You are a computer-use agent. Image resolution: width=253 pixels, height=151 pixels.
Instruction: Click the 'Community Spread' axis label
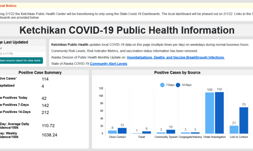[166, 137]
